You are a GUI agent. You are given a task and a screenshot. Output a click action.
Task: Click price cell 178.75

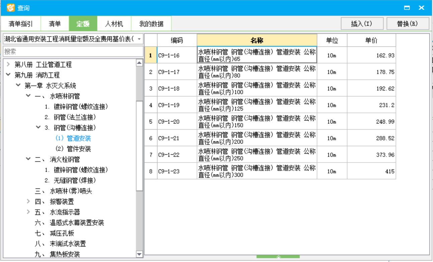(x=371, y=72)
